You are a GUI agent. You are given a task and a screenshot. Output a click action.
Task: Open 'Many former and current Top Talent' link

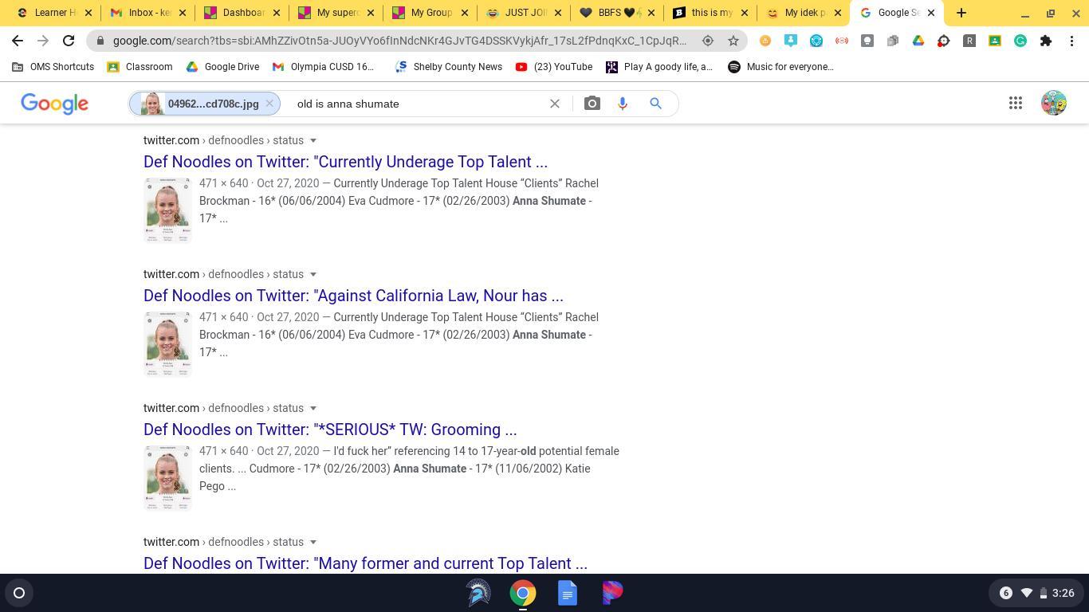365,563
